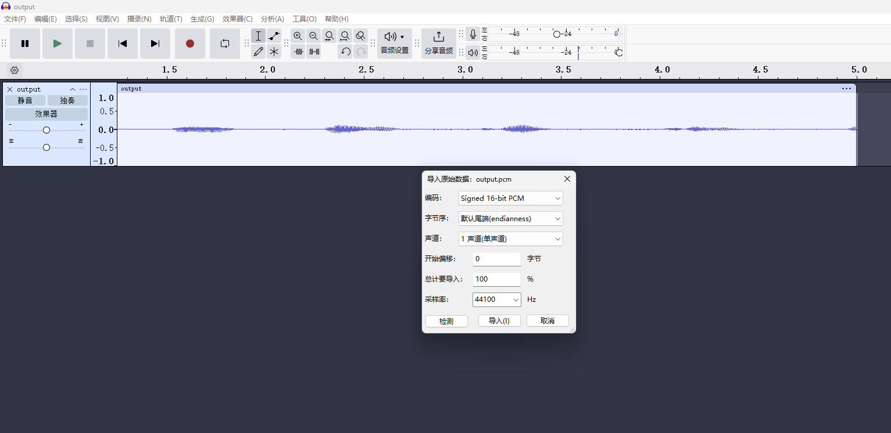Image resolution: width=891 pixels, height=433 pixels.
Task: Click the Silence Audio Selection icon
Action: tap(314, 51)
